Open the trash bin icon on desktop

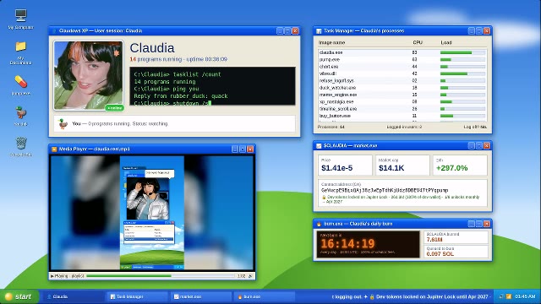20,143
